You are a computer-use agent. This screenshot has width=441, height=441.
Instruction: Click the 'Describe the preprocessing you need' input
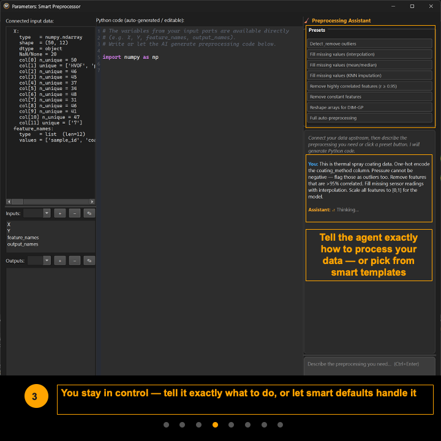click(x=369, y=366)
